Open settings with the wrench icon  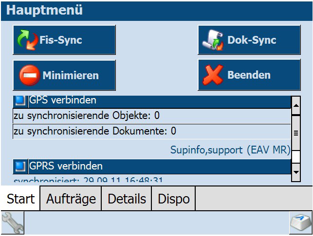[12, 223]
